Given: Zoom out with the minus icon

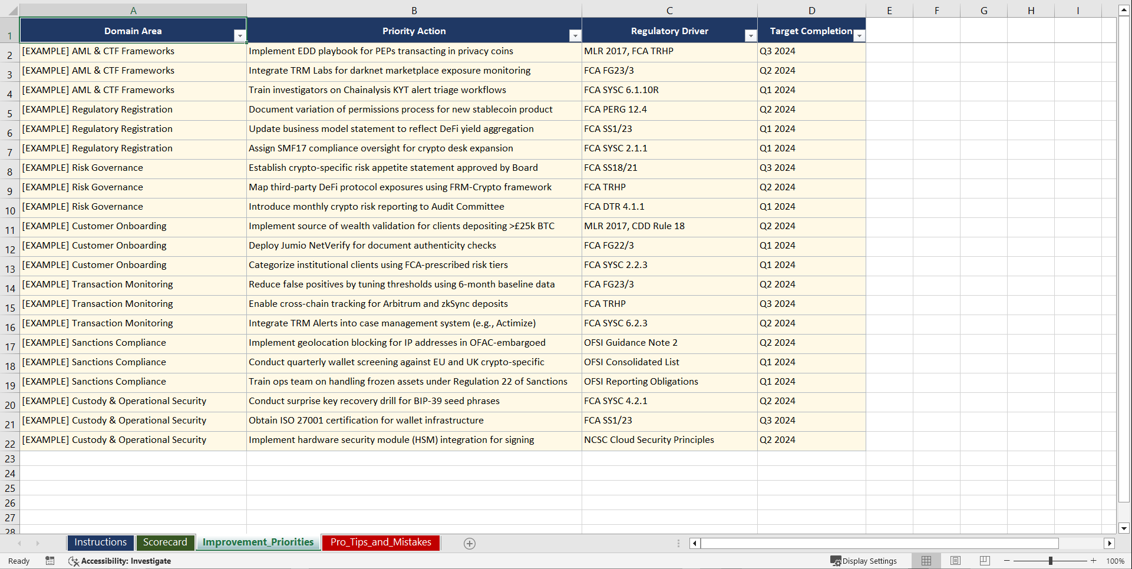Looking at the screenshot, I should pos(1006,561).
